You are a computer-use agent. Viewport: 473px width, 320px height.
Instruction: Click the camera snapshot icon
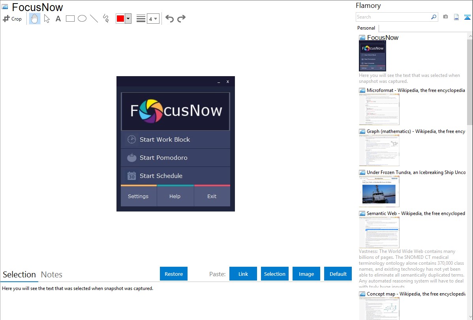coord(445,17)
